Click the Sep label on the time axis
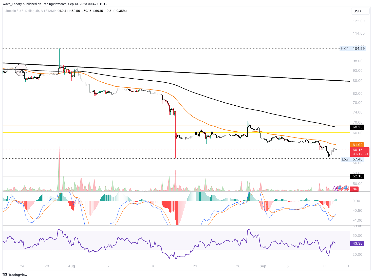Viewport: 373px width, 279px height. click(x=263, y=266)
